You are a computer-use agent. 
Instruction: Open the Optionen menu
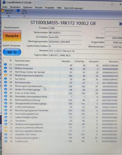28,7
